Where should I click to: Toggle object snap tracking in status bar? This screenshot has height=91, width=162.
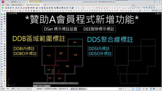[x=137, y=89]
